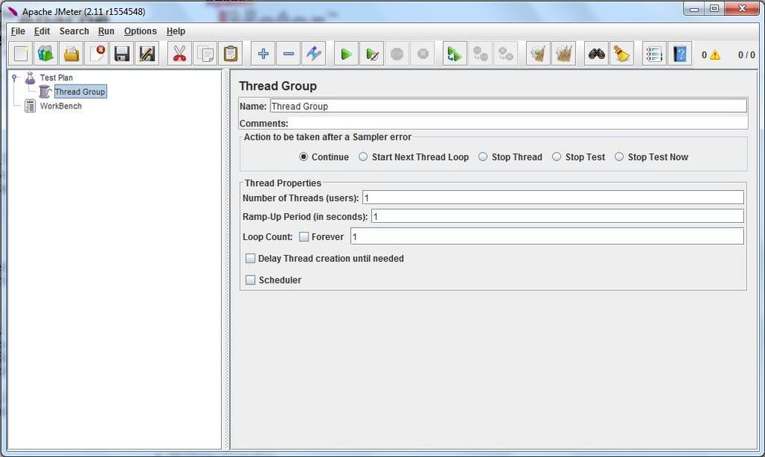Screen dimensions: 765x457
Task: Start the test with green play icon
Action: (347, 54)
